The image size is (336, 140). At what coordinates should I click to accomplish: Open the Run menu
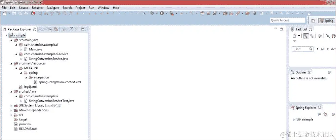pyautogui.click(x=91, y=8)
